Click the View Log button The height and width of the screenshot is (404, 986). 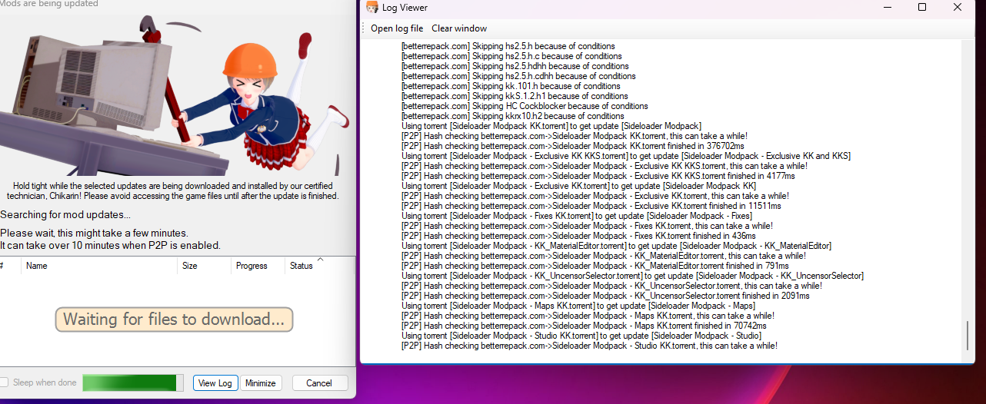coord(215,383)
